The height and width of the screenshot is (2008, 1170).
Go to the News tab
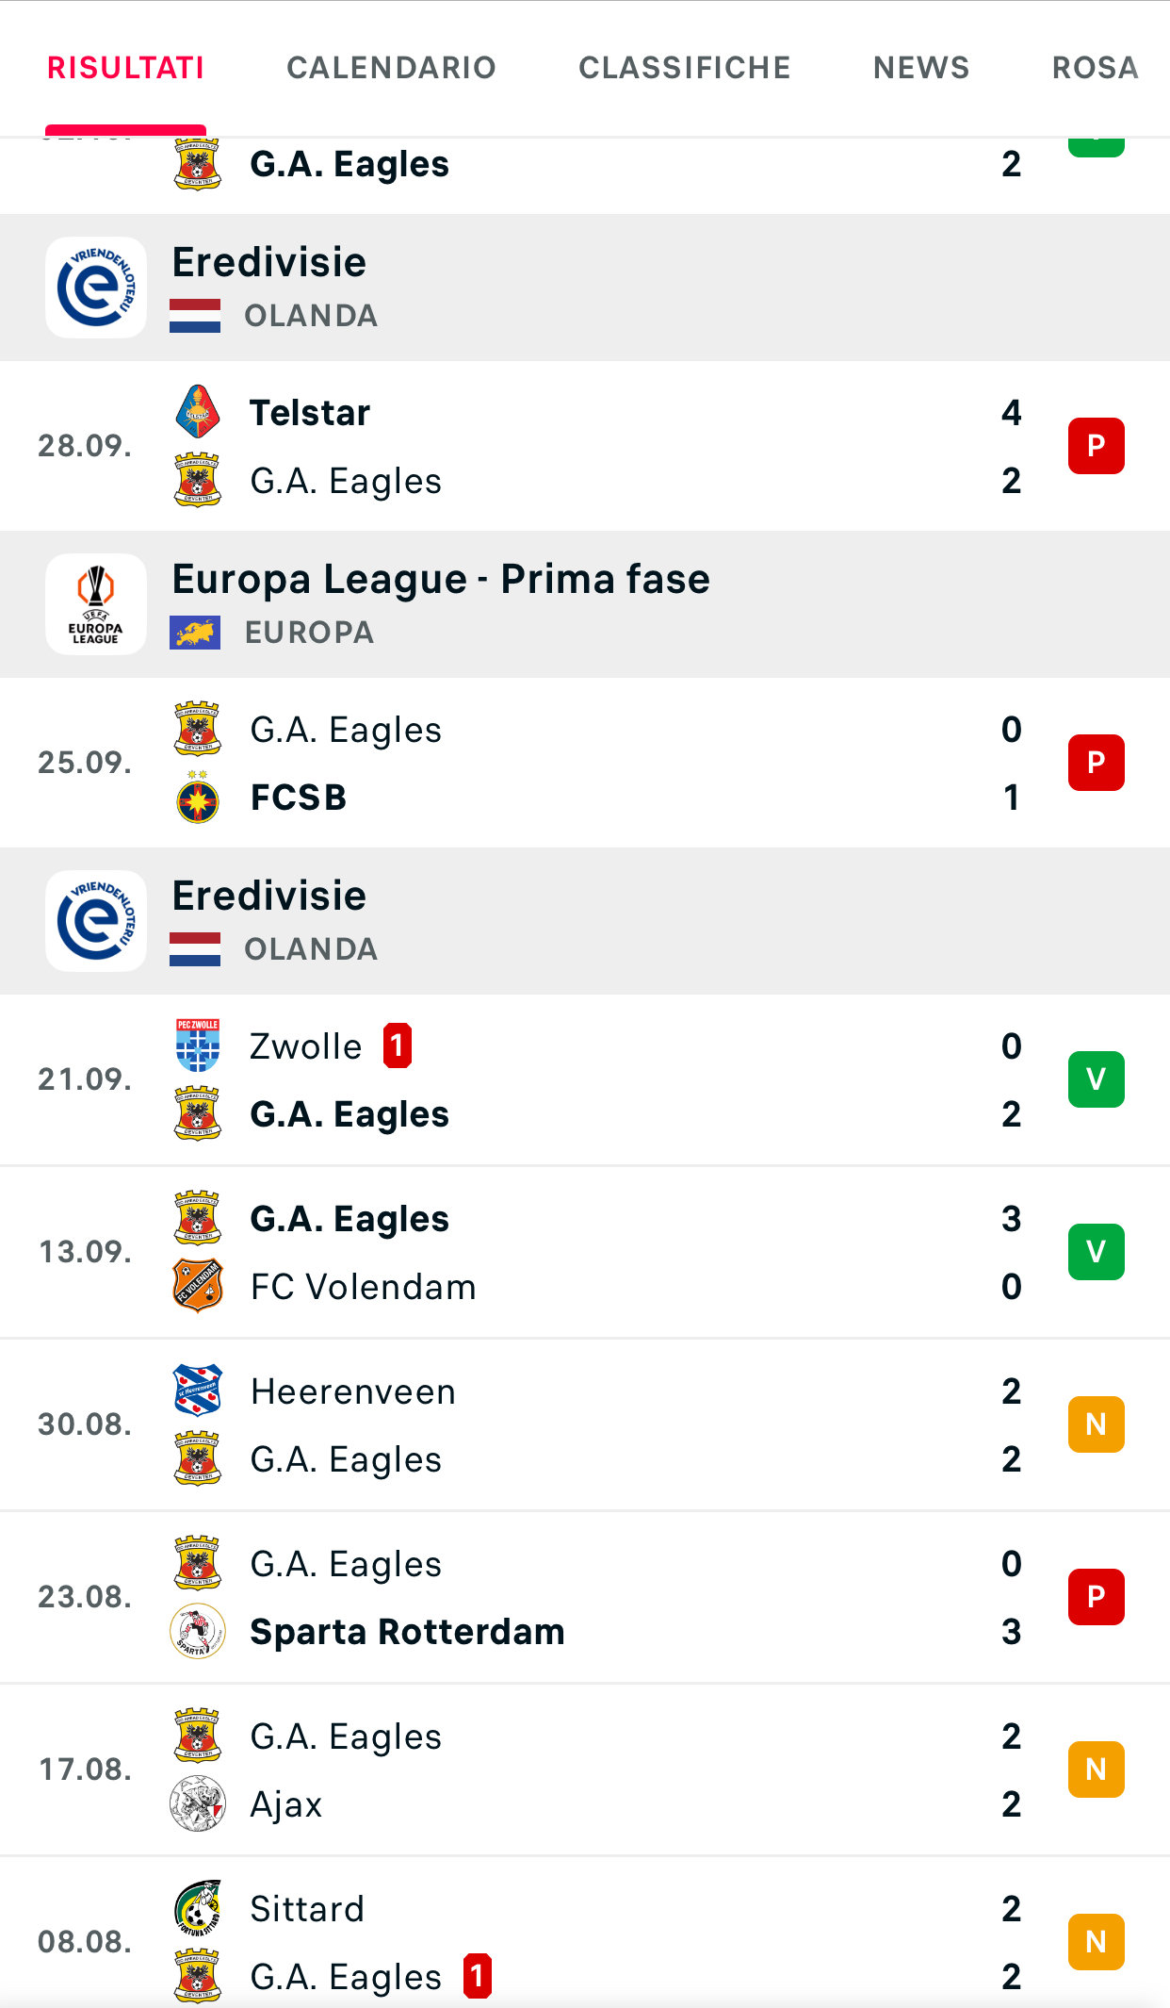[x=921, y=68]
